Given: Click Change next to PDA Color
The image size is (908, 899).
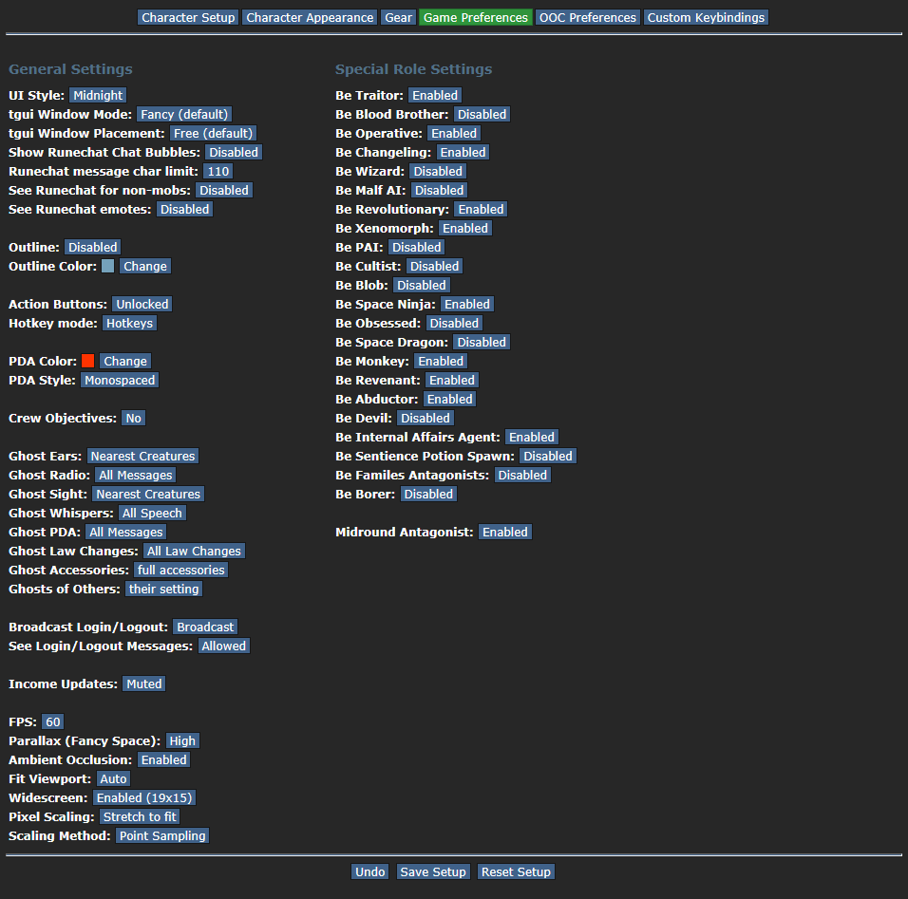Looking at the screenshot, I should [125, 361].
